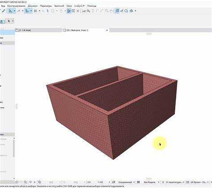Toggle the highlighted trace reference icon
This screenshot has height=188, width=212.
[69, 11]
